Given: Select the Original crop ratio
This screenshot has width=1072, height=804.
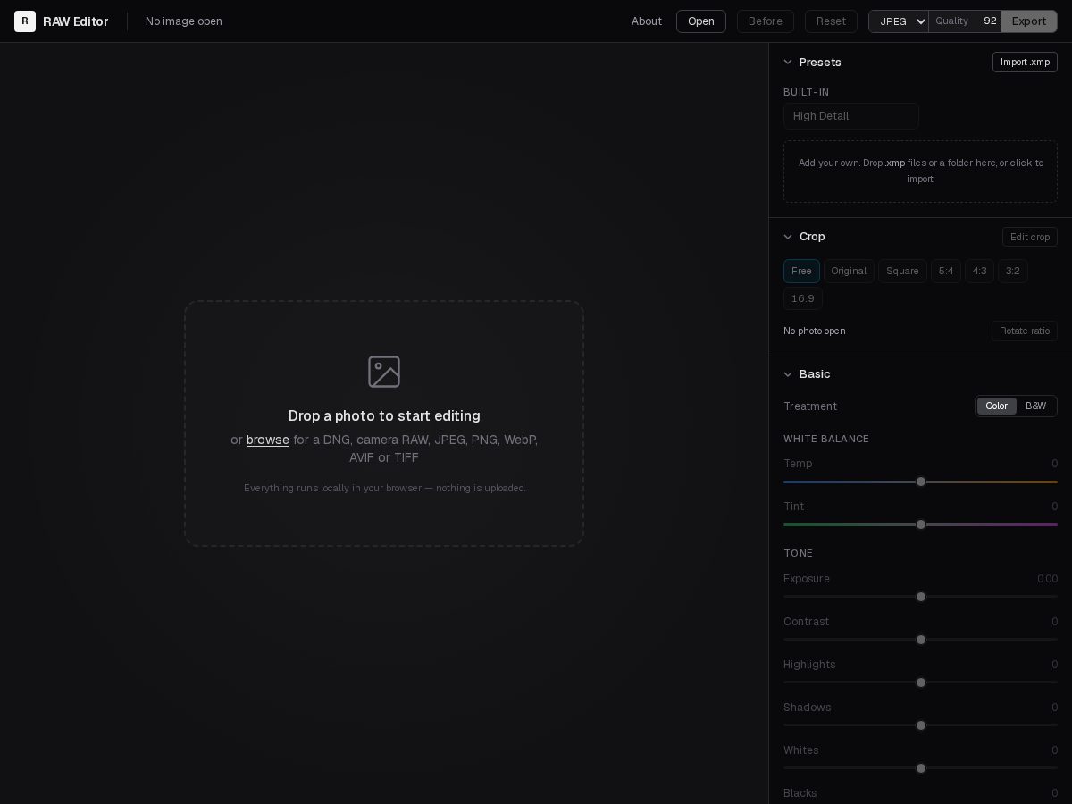Looking at the screenshot, I should pyautogui.click(x=849, y=271).
